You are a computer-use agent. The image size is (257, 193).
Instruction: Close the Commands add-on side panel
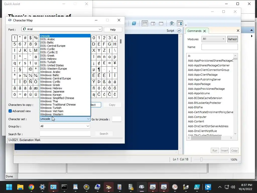click(238, 30)
